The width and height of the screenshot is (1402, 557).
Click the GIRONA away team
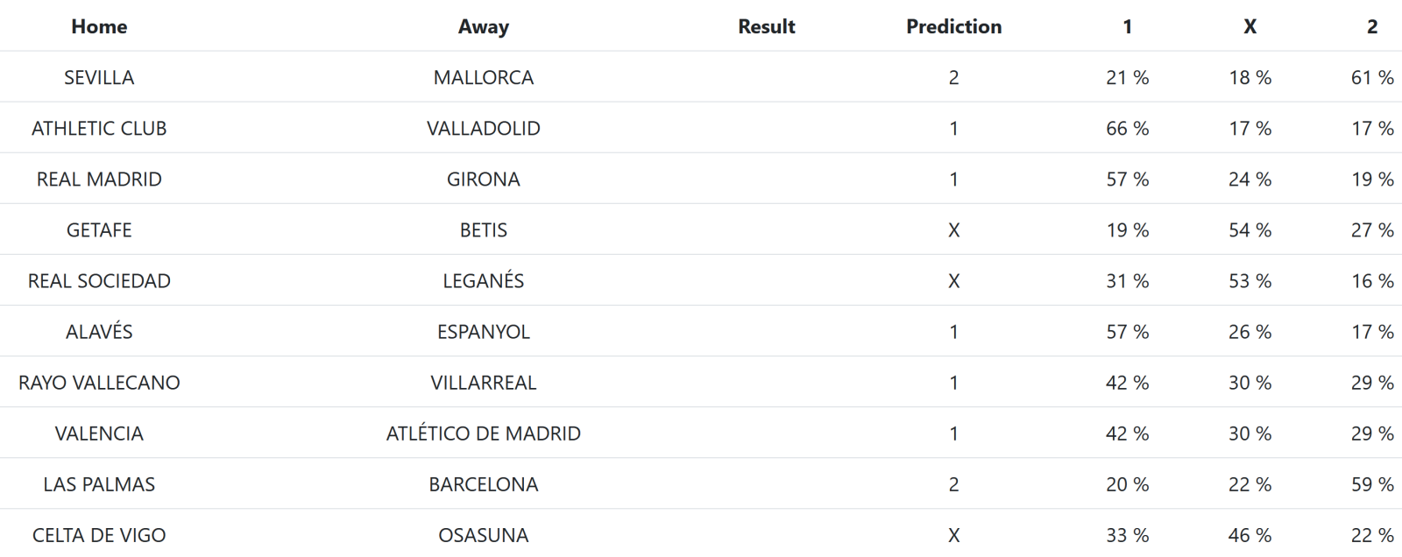[x=483, y=179]
